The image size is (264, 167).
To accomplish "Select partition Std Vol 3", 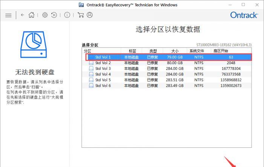I will pyautogui.click(x=167, y=69).
